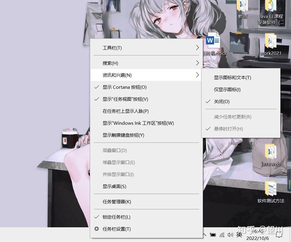The height and width of the screenshot is (242, 291).
Task: Toggle 锁定任务栏(L) option
Action: [146, 217]
